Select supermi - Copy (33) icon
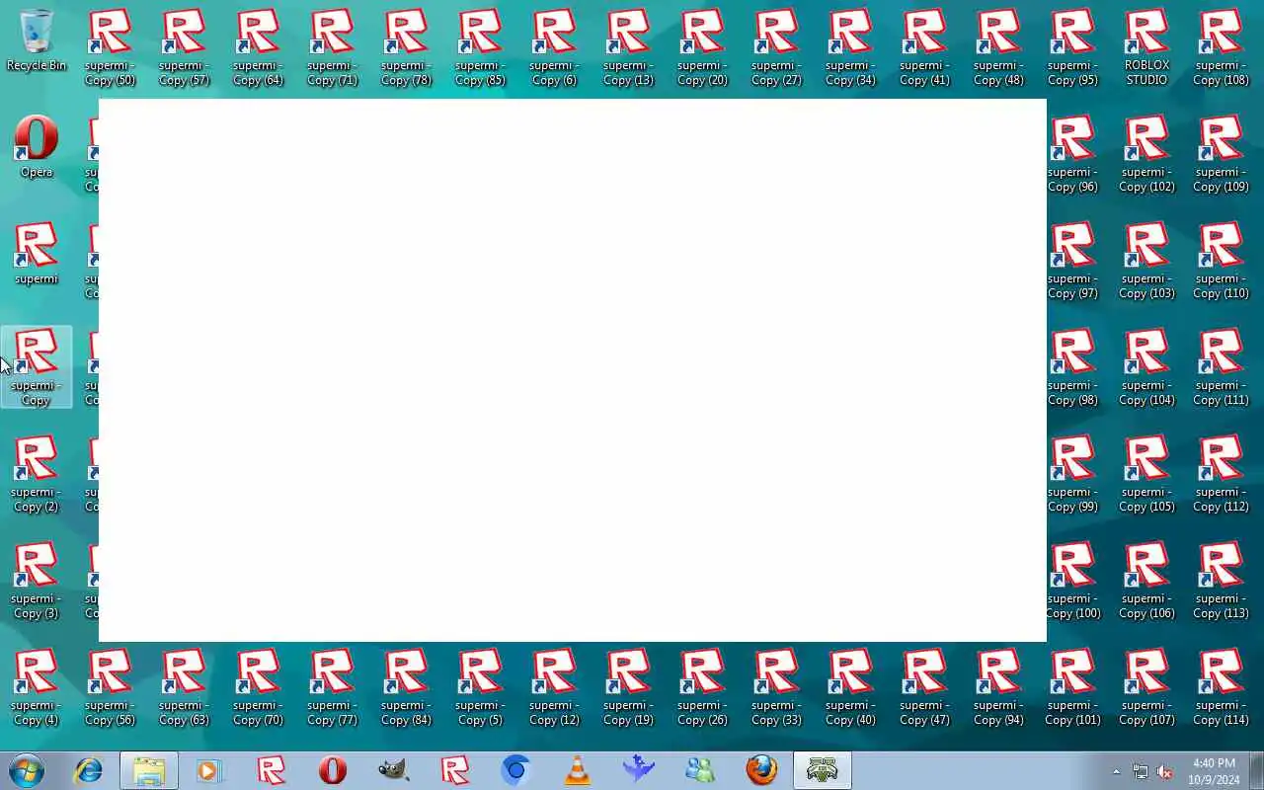Screen dimensions: 1264x790 [776, 687]
